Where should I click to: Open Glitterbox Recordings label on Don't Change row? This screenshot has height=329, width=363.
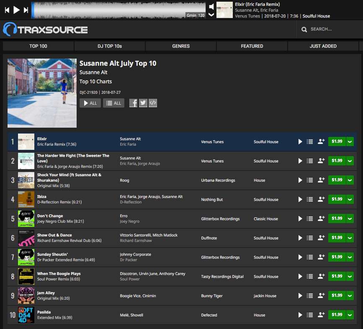[x=220, y=219]
